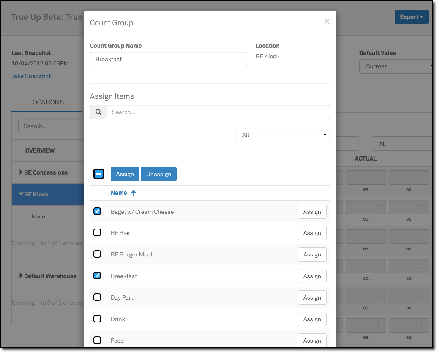The height and width of the screenshot is (352, 437).
Task: Collapse the BE Kiosk location
Action: 21,194
